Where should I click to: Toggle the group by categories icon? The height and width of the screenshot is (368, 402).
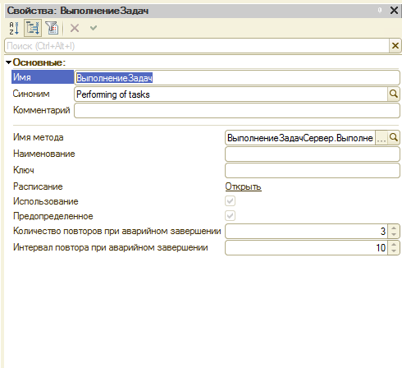click(33, 28)
